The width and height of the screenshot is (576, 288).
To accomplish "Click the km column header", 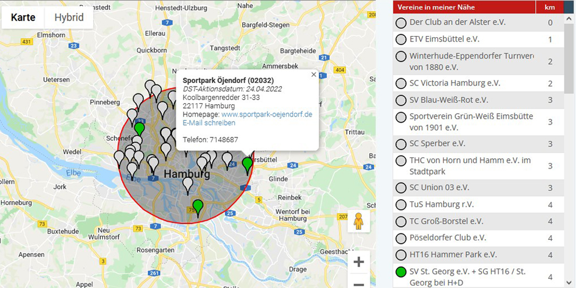I will coord(550,7).
